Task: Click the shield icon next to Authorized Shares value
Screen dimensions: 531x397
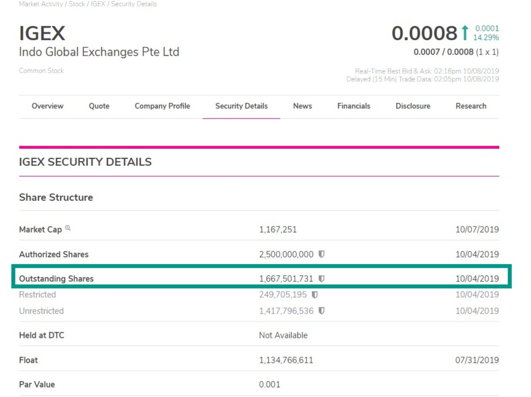Action: (x=322, y=254)
